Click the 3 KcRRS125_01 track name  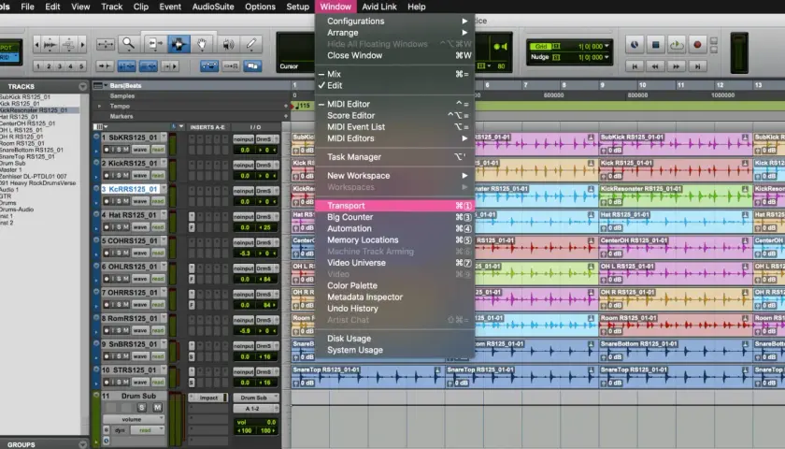[x=129, y=189]
